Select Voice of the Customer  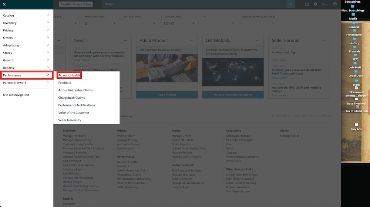(x=74, y=113)
